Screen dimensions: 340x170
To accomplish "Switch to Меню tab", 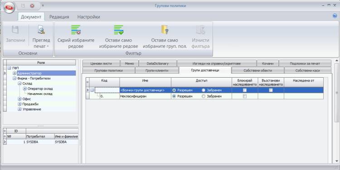I will click(129, 63).
